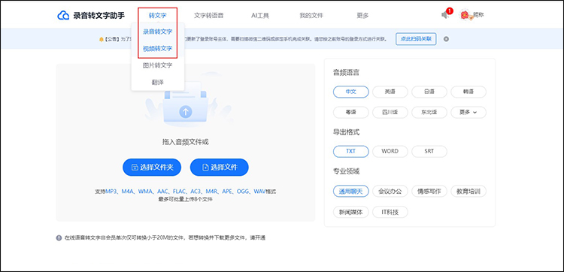Select 情感写作 professional field
The width and height of the screenshot is (564, 272).
(x=429, y=191)
